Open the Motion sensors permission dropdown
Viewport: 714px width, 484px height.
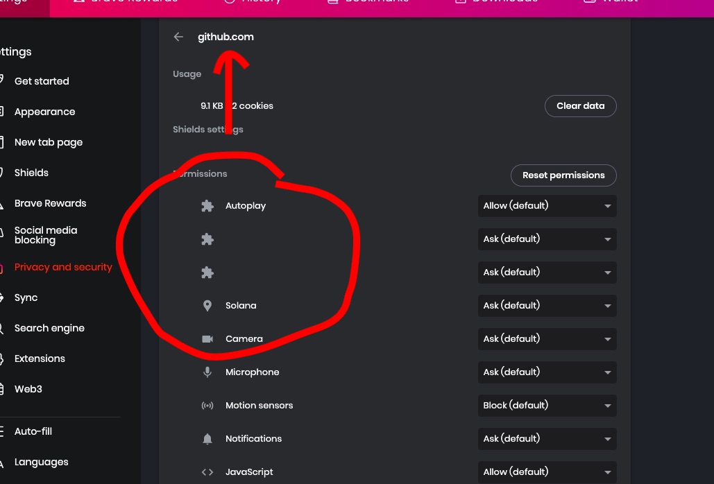pos(547,406)
